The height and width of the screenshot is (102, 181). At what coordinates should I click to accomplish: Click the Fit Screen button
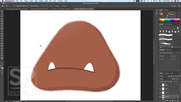(57, 6)
